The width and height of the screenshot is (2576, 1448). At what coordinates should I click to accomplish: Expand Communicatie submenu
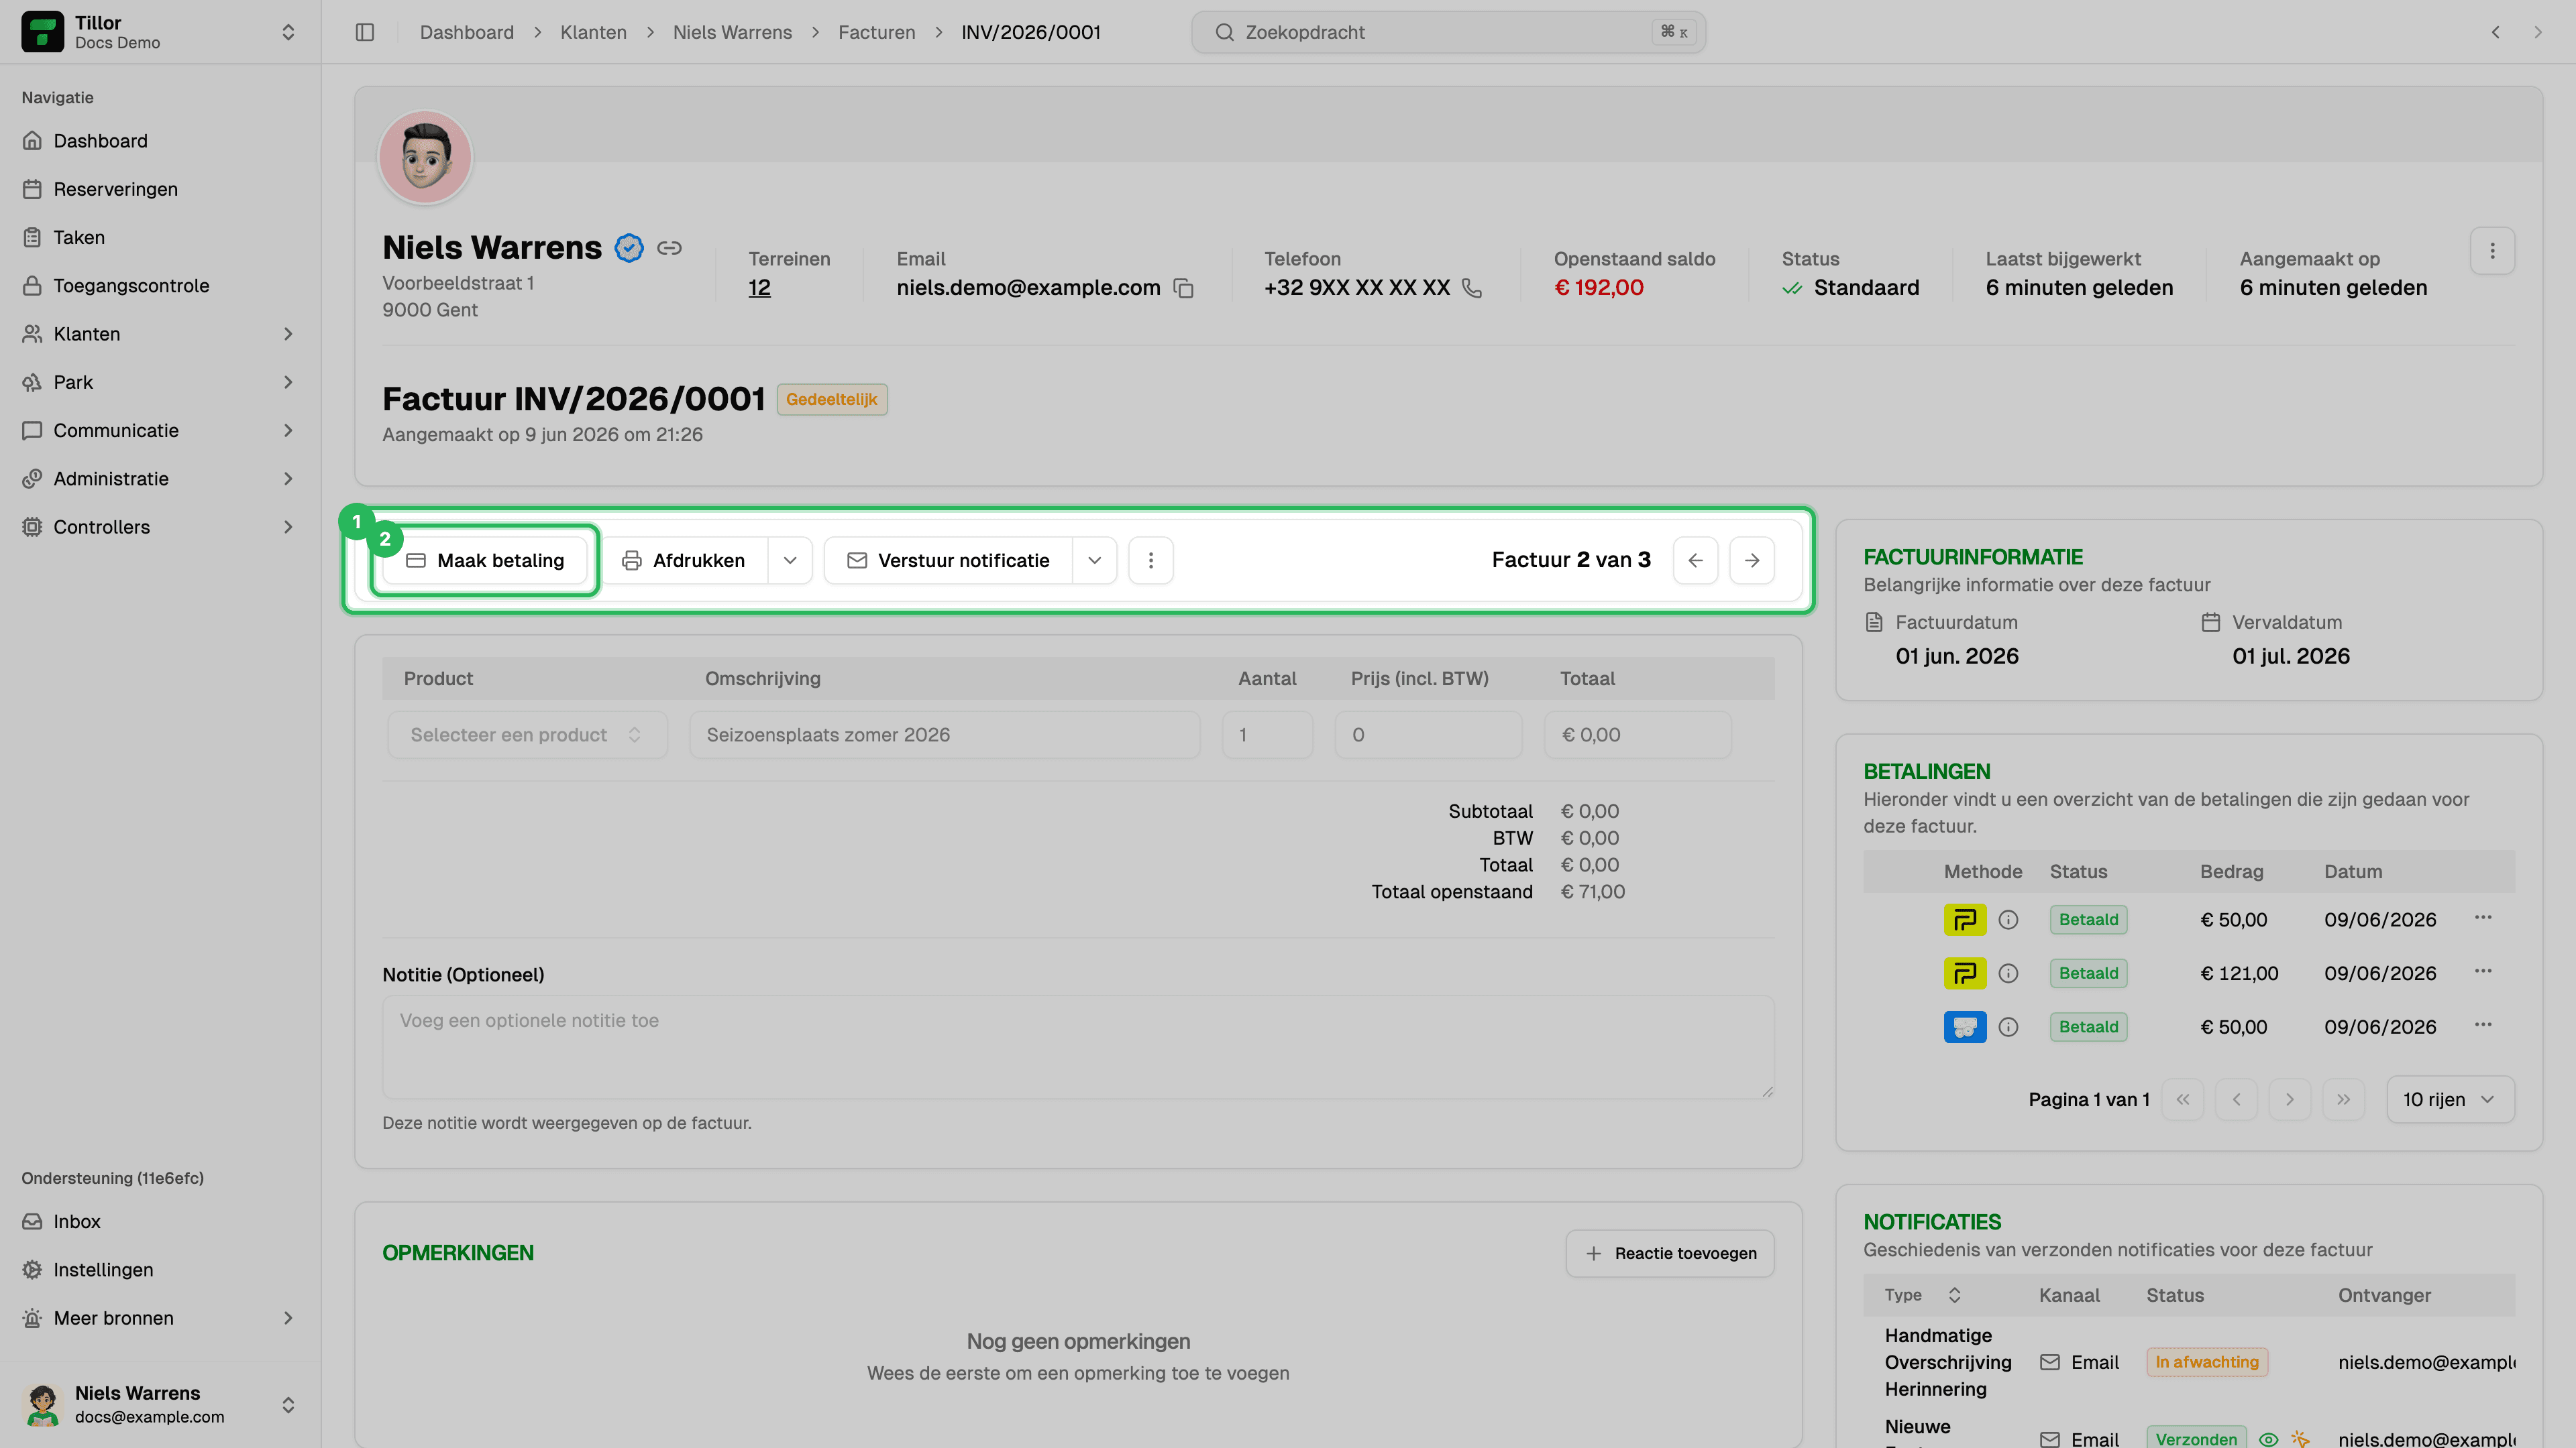pos(160,430)
